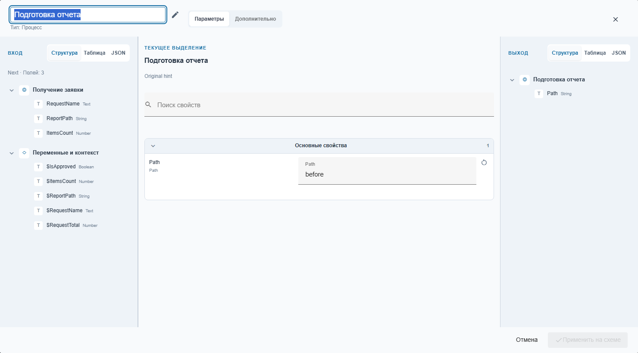Viewport: 638px width, 353px height.
Task: Click the type icon beside $ReportPath
Action: [38, 196]
